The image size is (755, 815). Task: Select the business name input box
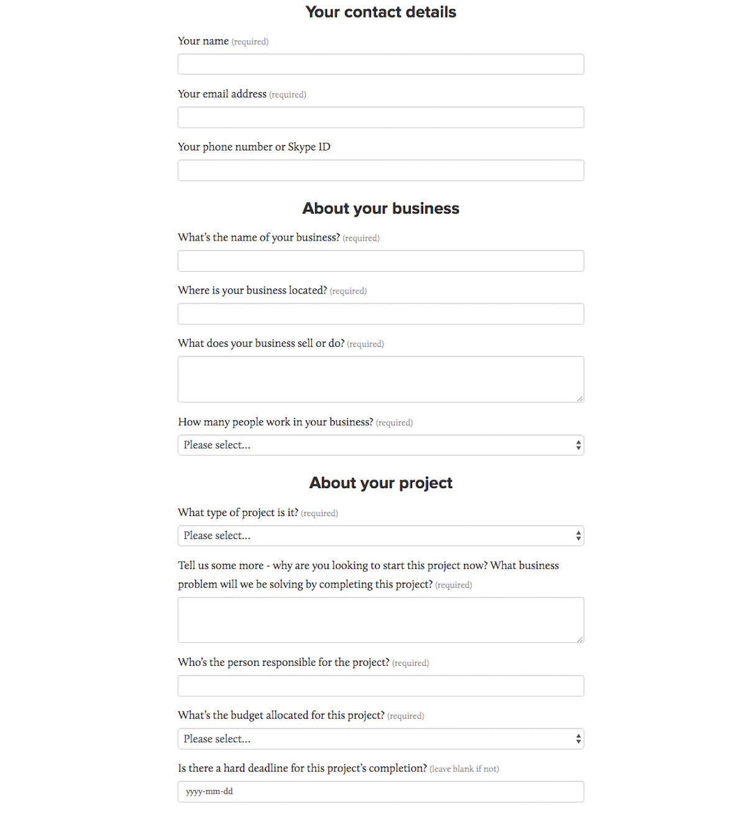pos(380,261)
